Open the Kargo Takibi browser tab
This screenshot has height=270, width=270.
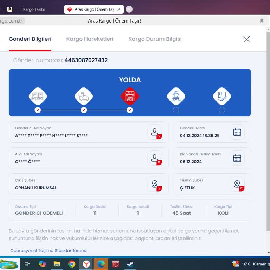[34, 9]
